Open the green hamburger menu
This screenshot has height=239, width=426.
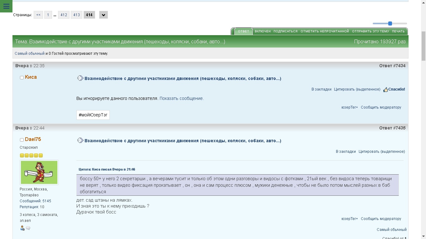click(6, 6)
